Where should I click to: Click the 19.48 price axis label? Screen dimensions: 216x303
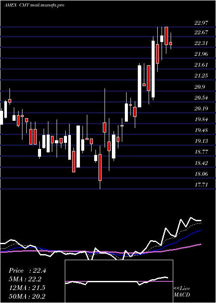point(201,130)
